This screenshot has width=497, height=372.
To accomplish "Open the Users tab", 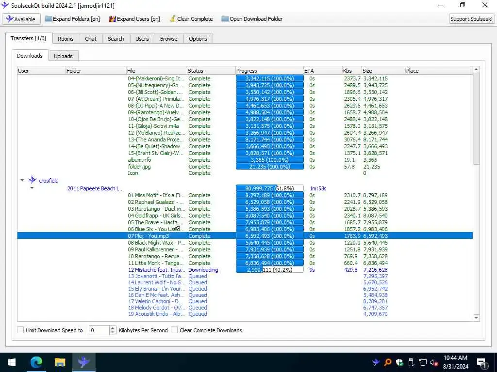I will [x=142, y=39].
